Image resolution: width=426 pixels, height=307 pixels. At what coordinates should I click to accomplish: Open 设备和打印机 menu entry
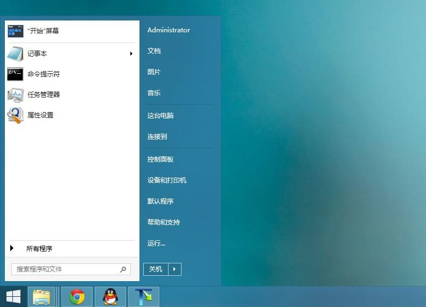[x=167, y=180]
